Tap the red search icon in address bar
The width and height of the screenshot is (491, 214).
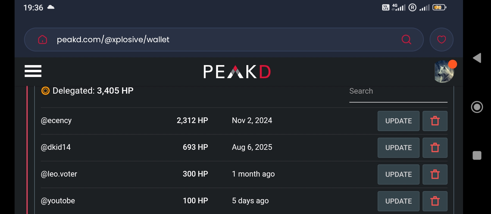pyautogui.click(x=406, y=40)
